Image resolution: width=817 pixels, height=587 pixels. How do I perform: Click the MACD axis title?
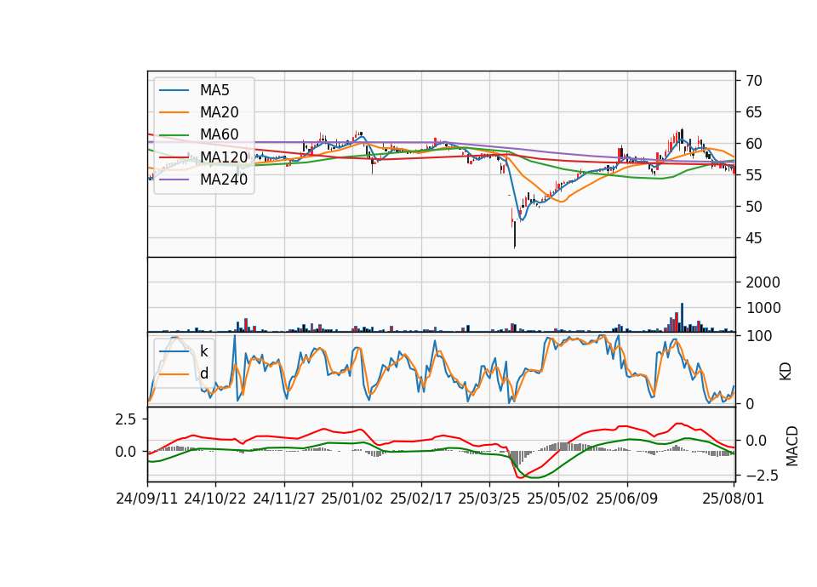pyautogui.click(x=791, y=446)
